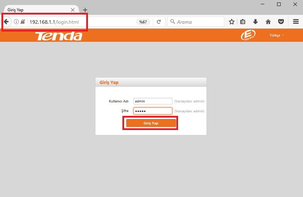The image size is (303, 197).
Task: Close the Giriş Yap tab
Action: coord(73,10)
